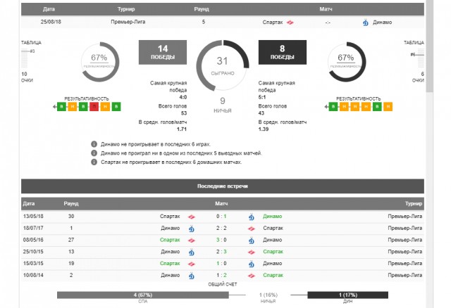Click the '2 : 2' score in the 18/07/17 row
This screenshot has height=308, width=451.
coord(221,229)
